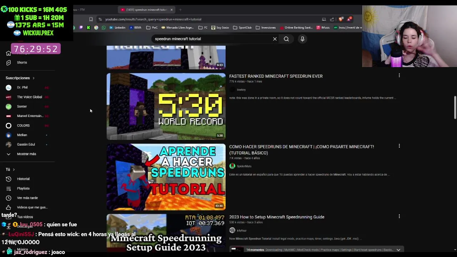Open Marvel Entertainment subscription
Image resolution: width=457 pixels, height=257 pixels.
tap(30, 116)
